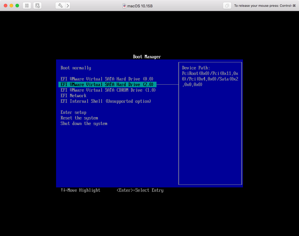The height and width of the screenshot is (236, 299).
Task: Select EFI VMware Virtual SATA Hard Drive (2.0)
Action: pyautogui.click(x=107, y=85)
